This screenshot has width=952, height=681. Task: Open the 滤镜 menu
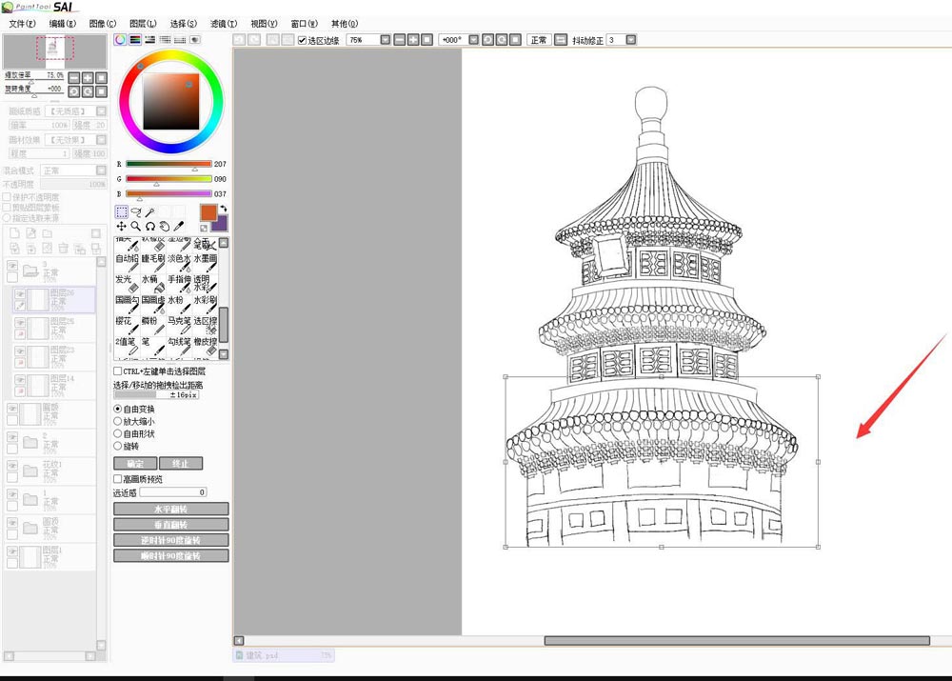224,23
